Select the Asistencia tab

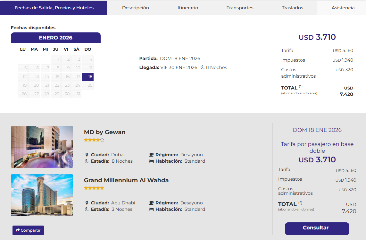coord(343,8)
